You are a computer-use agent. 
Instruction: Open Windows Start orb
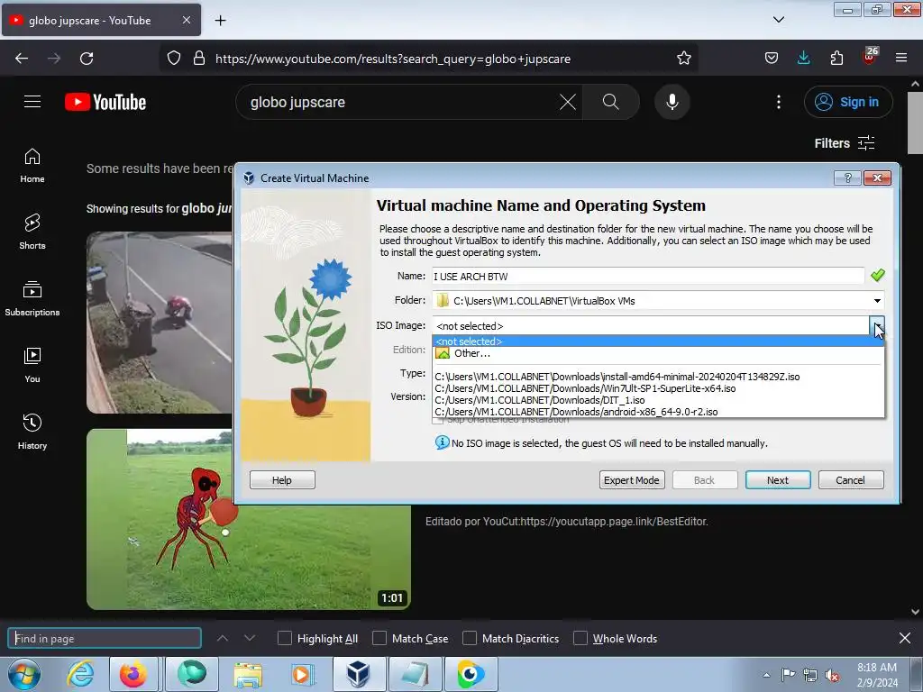point(23,674)
